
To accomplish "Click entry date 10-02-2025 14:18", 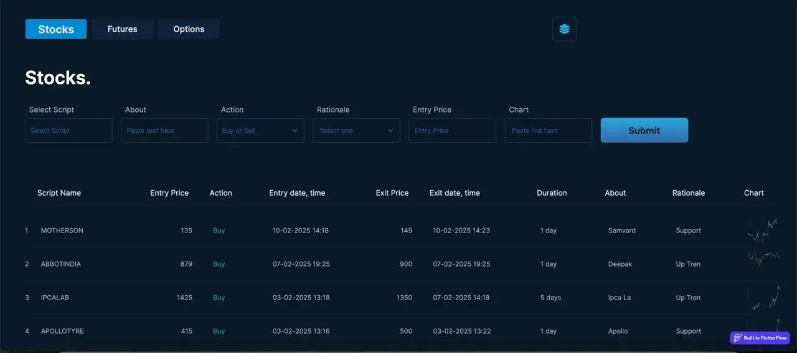I will pyautogui.click(x=301, y=231).
